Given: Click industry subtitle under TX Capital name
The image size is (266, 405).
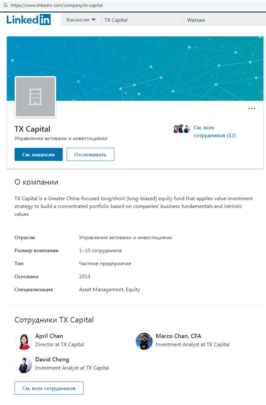Looking at the screenshot, I should point(61,138).
